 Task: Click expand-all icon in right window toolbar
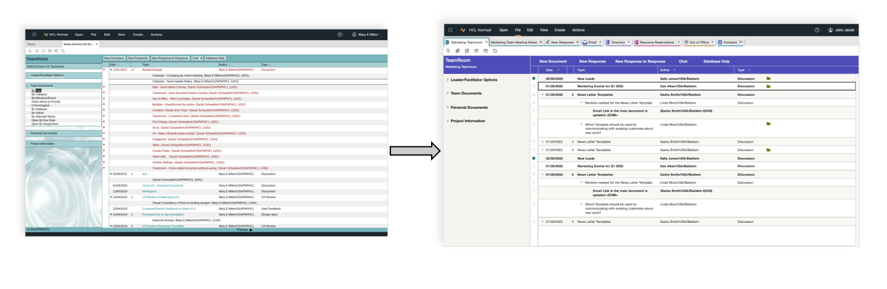click(457, 51)
